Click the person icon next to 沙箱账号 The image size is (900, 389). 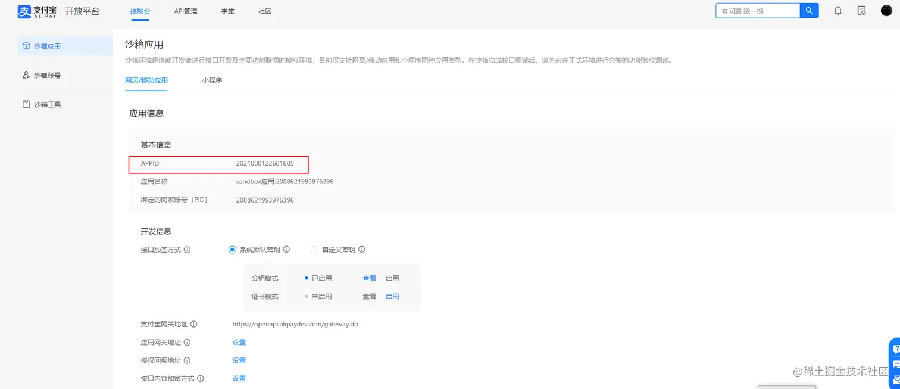(x=26, y=75)
